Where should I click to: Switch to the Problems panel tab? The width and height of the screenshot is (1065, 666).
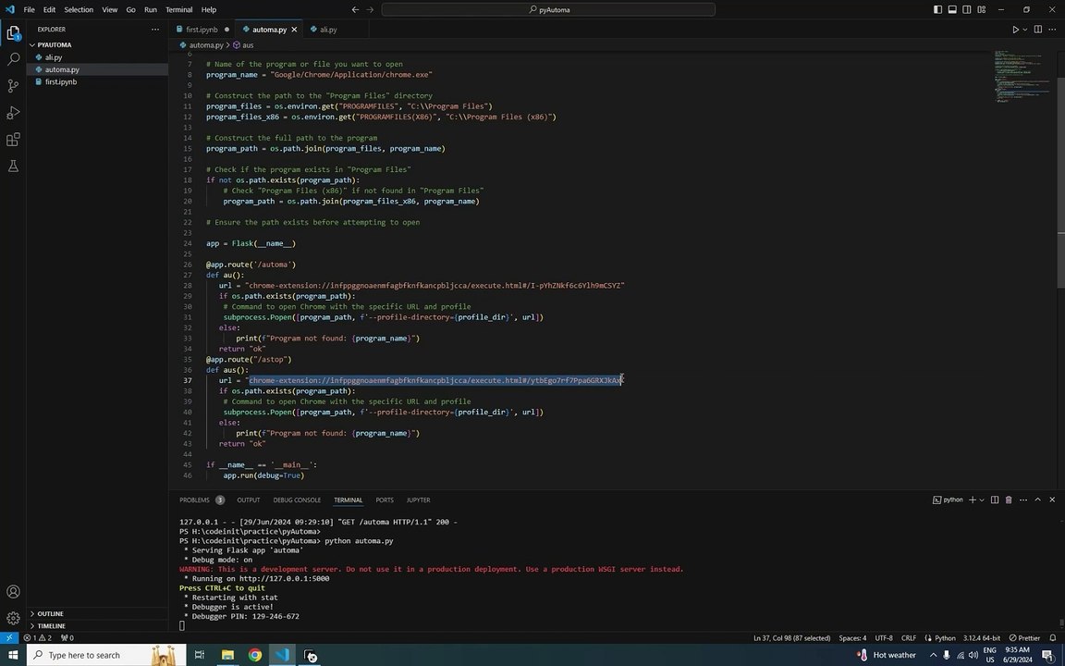[x=194, y=500]
